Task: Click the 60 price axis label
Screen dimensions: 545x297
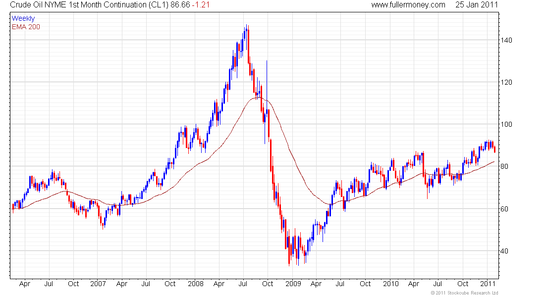Action: [x=504, y=209]
